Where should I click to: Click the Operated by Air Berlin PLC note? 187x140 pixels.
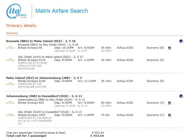point(35,121)
